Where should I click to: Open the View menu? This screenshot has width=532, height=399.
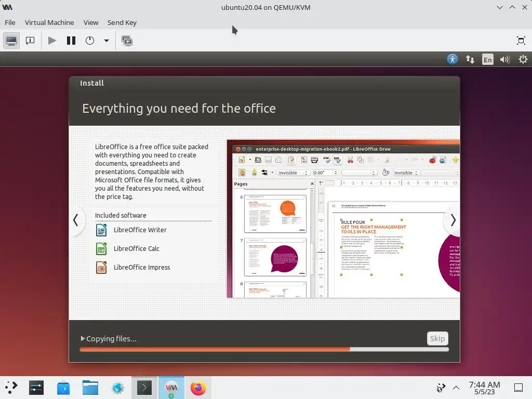coord(91,22)
